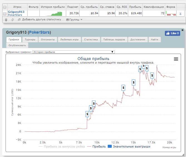This screenshot has height=157, width=186.
Task: Open the 'История прибыли' chart dropdown
Action: (x=73, y=52)
